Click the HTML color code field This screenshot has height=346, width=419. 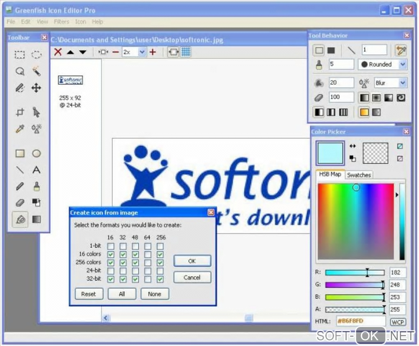361,321
